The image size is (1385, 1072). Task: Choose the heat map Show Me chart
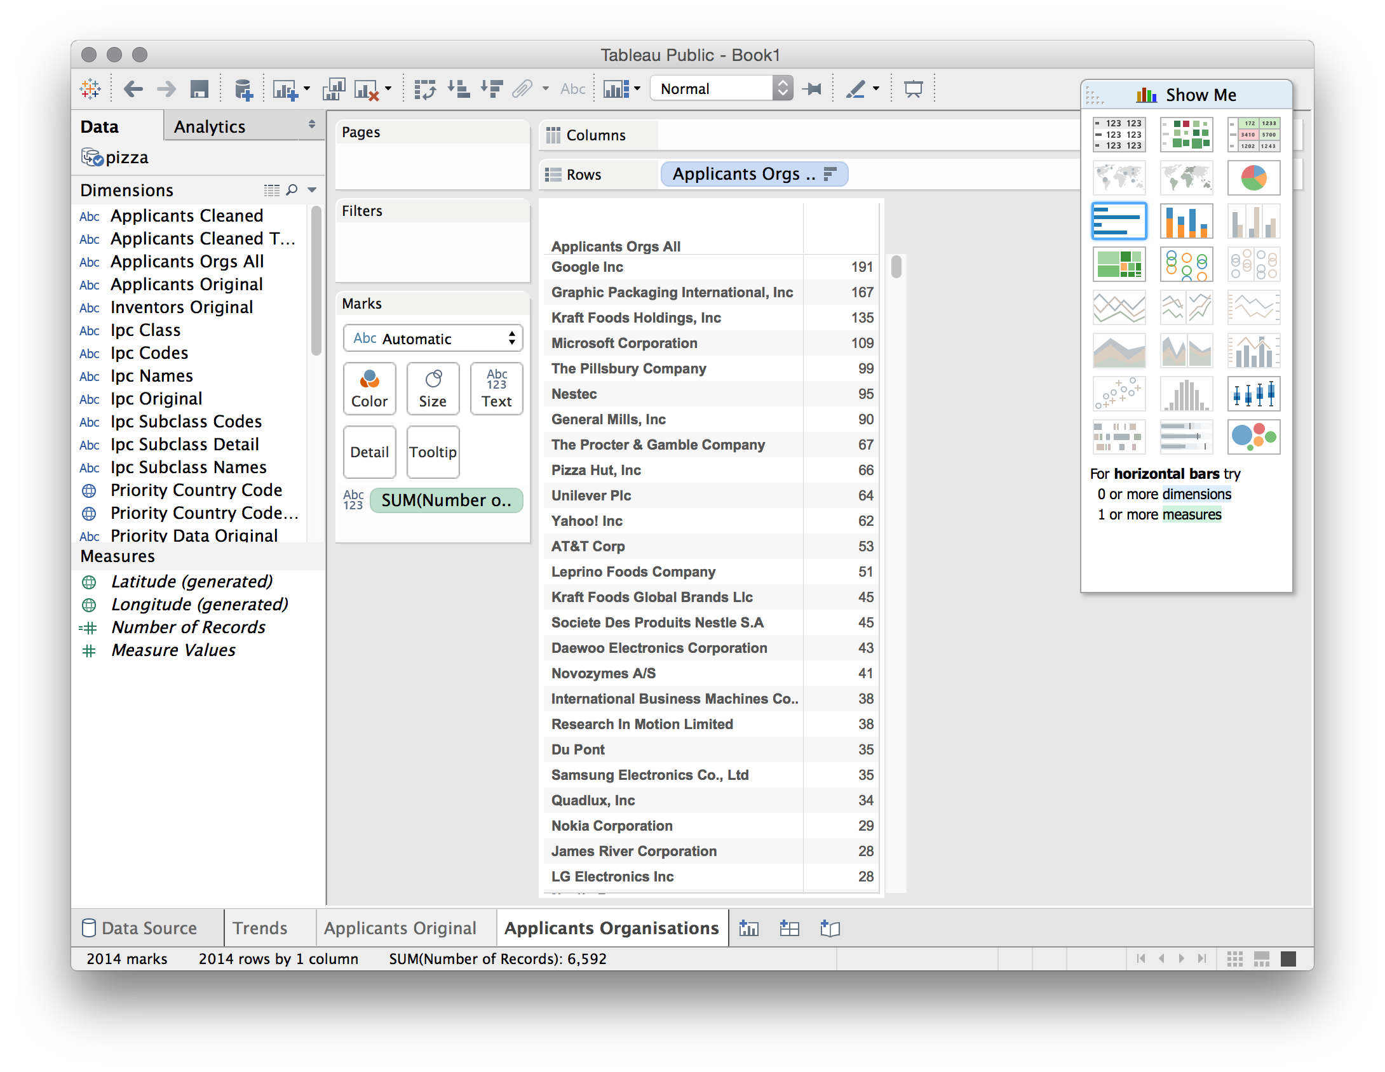(1186, 135)
